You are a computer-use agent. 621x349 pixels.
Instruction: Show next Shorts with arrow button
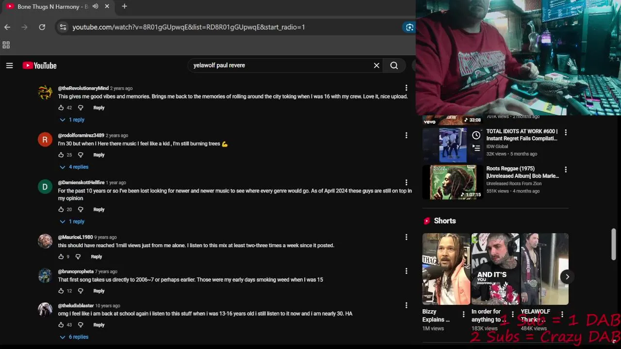(x=567, y=277)
